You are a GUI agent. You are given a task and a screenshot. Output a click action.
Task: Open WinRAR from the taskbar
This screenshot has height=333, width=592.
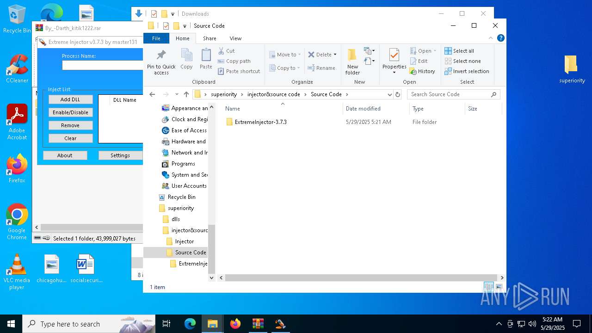click(258, 324)
